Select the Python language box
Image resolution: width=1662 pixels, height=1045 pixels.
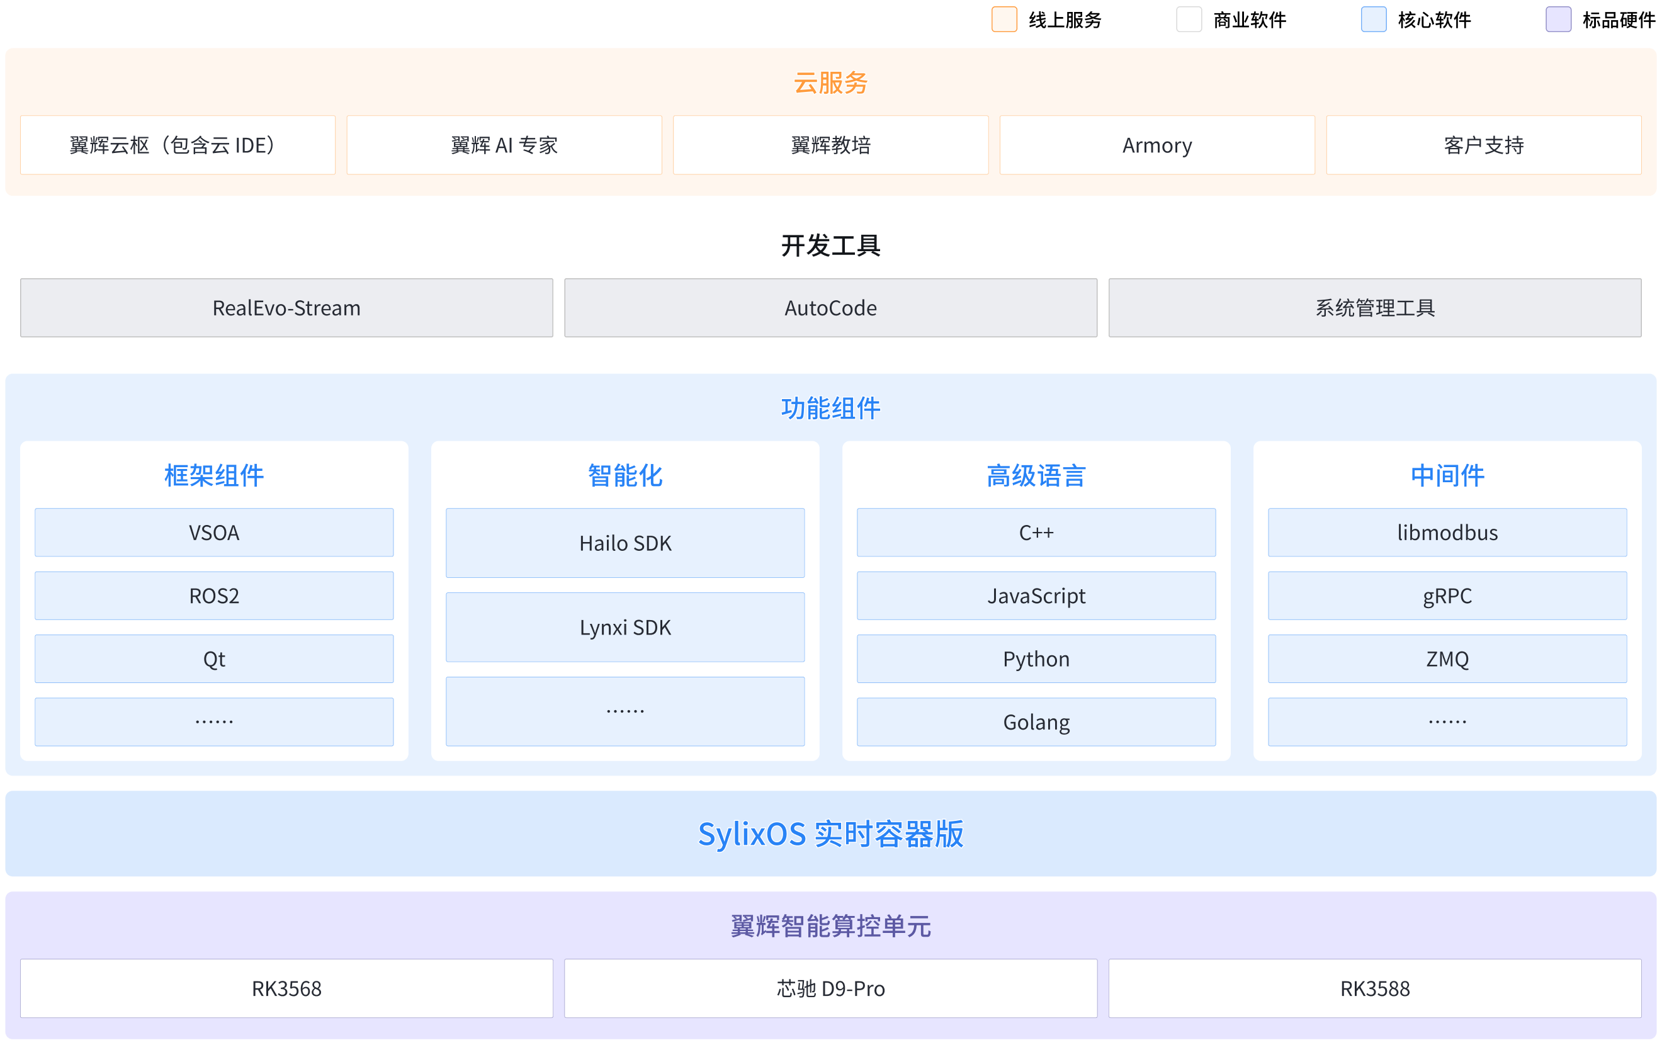pyautogui.click(x=1037, y=659)
